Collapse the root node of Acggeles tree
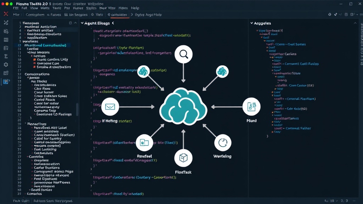 (x=257, y=30)
